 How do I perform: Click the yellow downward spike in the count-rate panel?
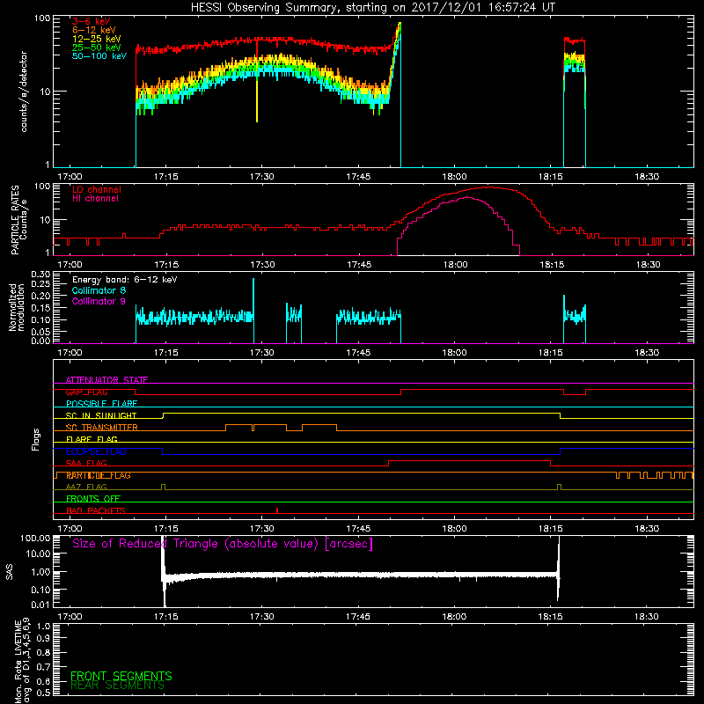coord(257,94)
